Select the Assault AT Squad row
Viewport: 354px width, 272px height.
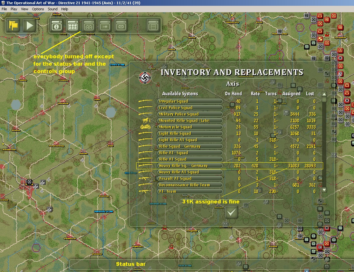coord(190,178)
